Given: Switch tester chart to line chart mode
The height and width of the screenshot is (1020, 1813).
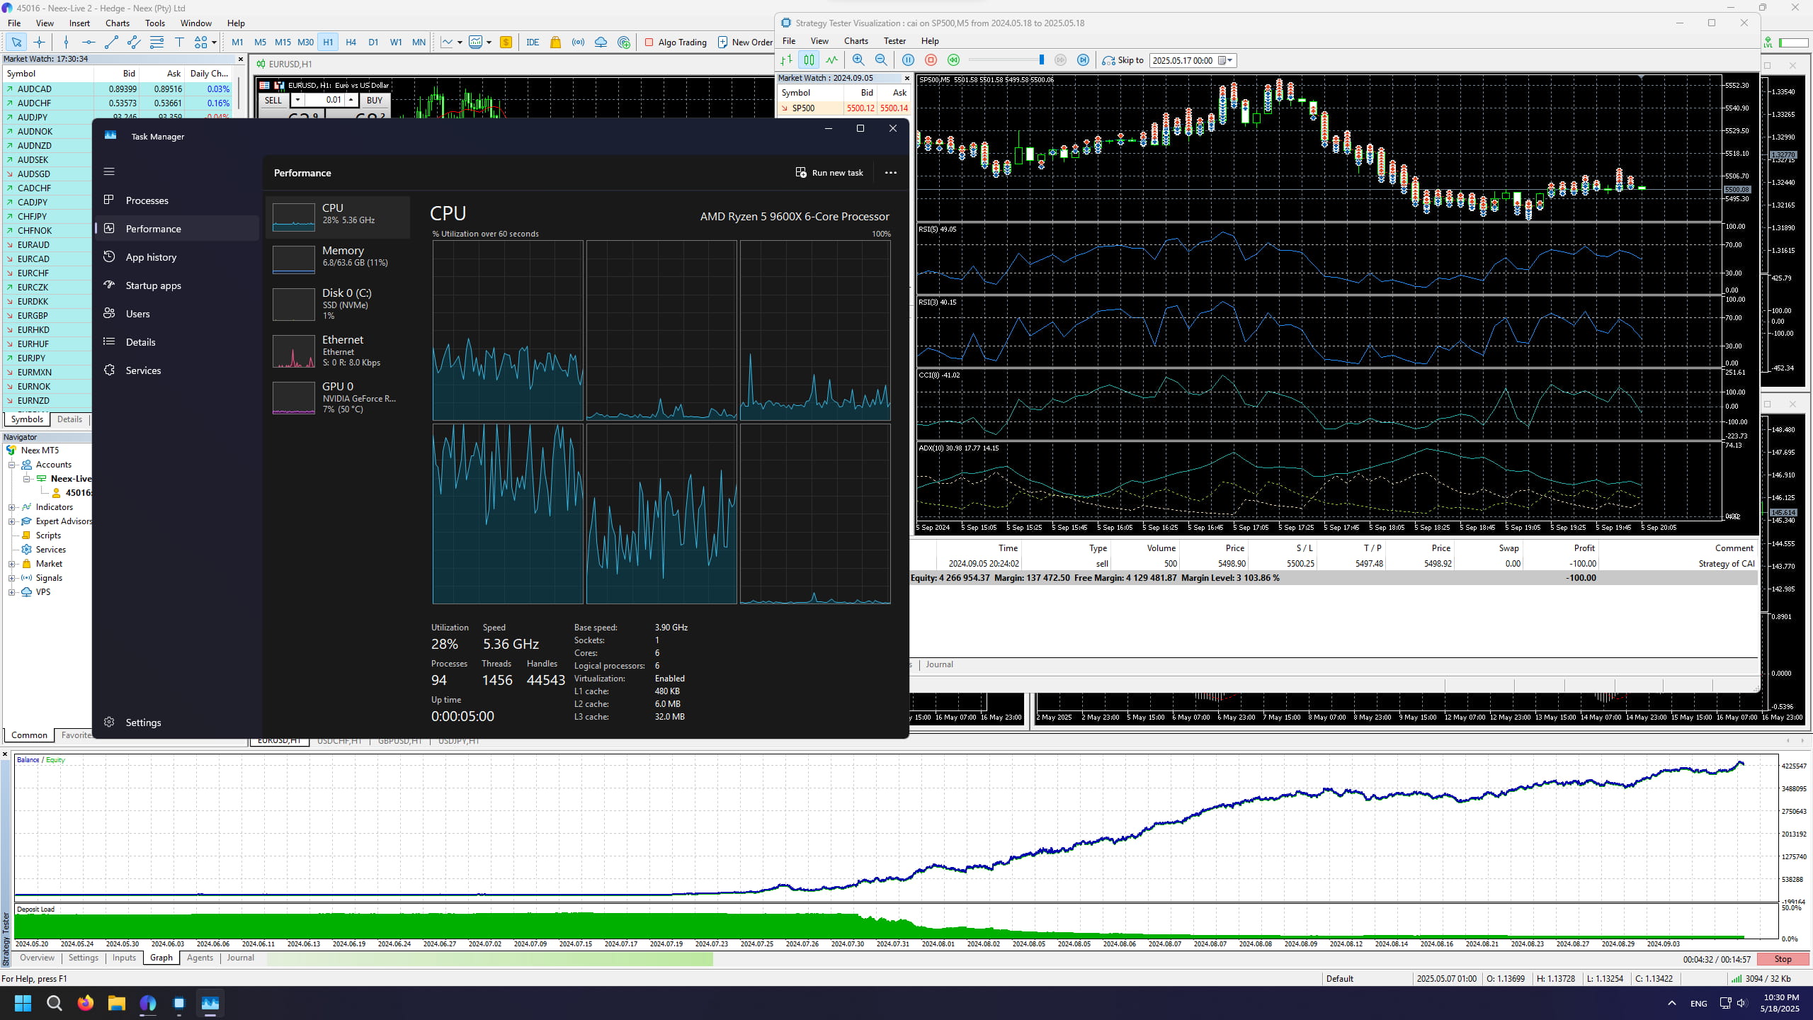Looking at the screenshot, I should [831, 60].
